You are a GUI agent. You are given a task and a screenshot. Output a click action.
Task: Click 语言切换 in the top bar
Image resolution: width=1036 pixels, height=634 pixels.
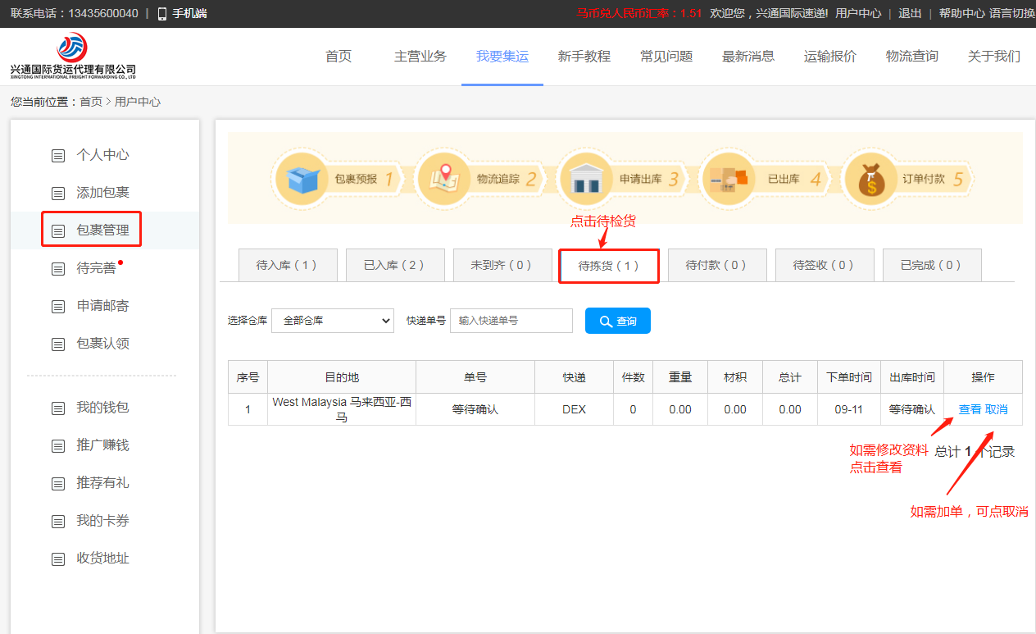[x=1011, y=13]
